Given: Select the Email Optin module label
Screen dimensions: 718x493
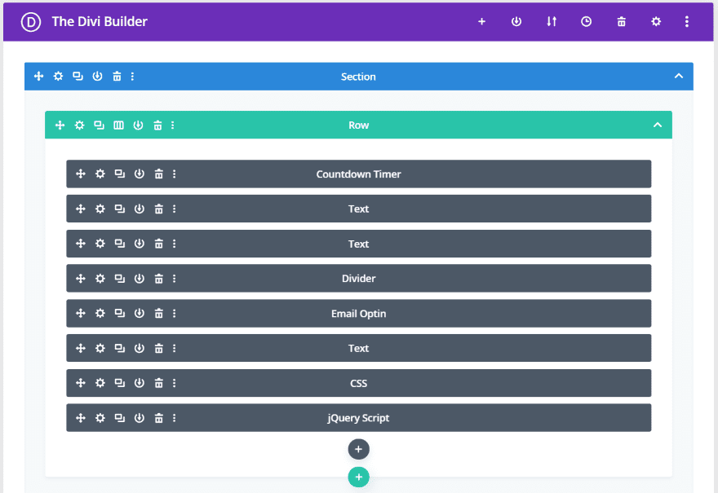Looking at the screenshot, I should (x=358, y=314).
